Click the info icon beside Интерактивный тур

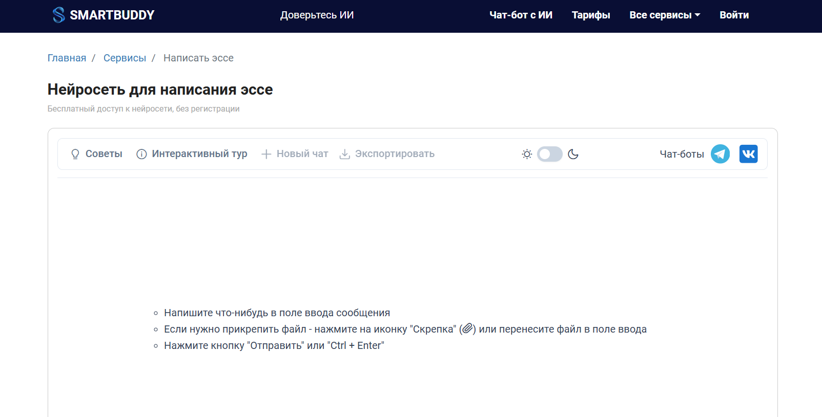tap(141, 154)
